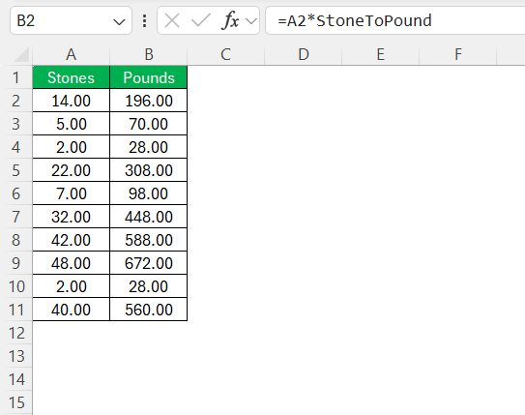Select row 15 header

(16, 402)
